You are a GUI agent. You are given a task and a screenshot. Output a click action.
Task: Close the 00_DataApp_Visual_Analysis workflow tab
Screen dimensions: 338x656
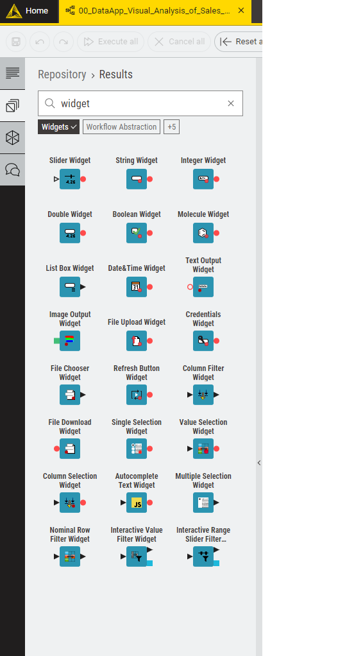[x=241, y=11]
